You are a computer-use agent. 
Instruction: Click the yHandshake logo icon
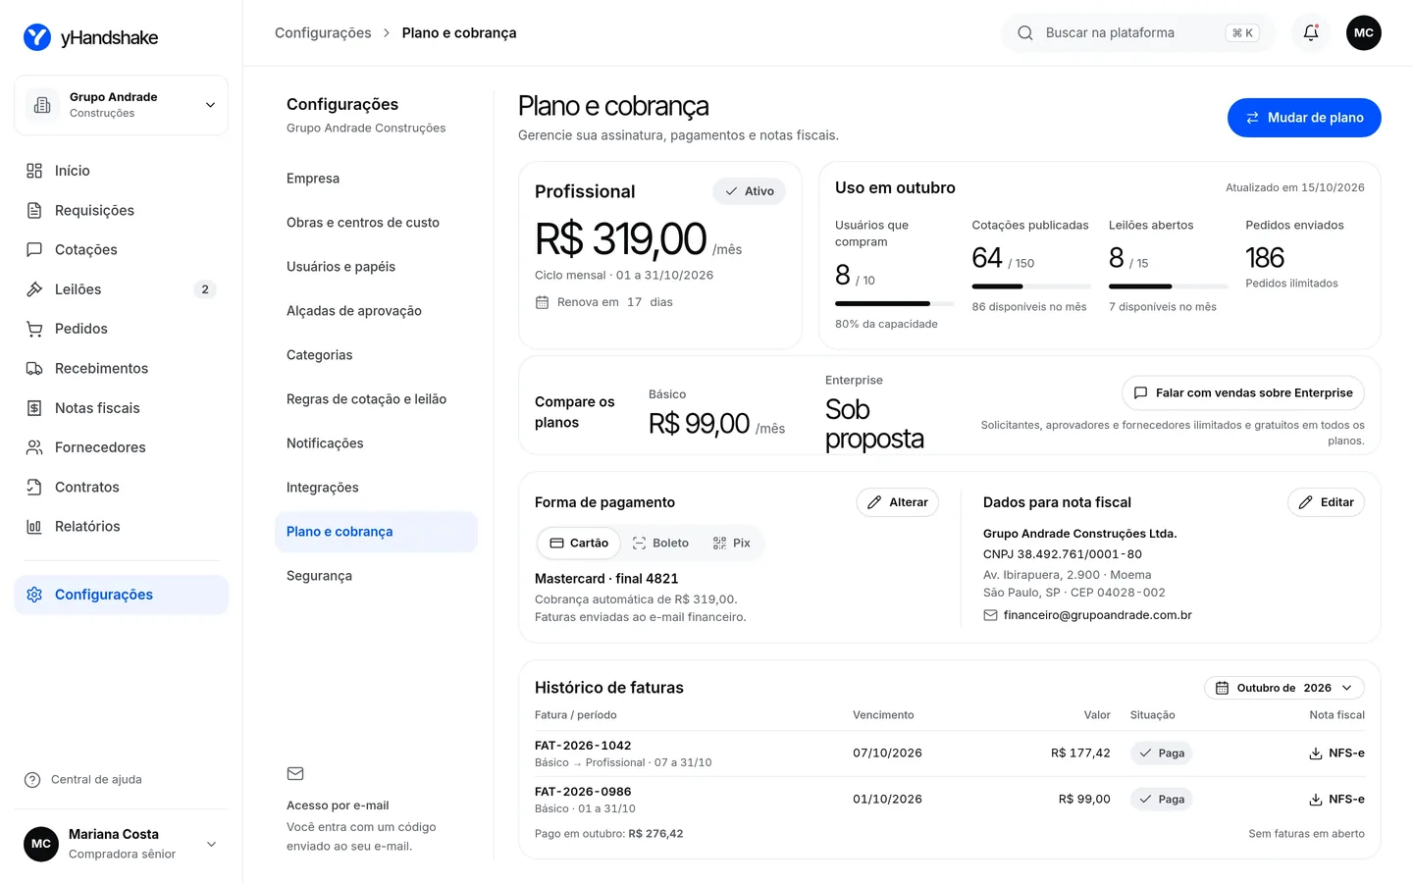[37, 37]
